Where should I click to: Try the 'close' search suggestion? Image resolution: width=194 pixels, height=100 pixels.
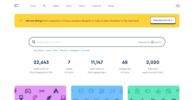(x=48, y=50)
